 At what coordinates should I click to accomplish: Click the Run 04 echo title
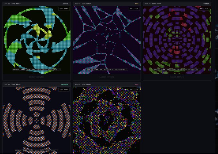click(16, 85)
